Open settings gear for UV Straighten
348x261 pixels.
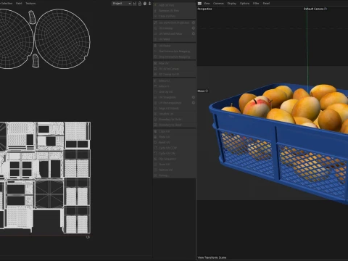click(x=194, y=97)
